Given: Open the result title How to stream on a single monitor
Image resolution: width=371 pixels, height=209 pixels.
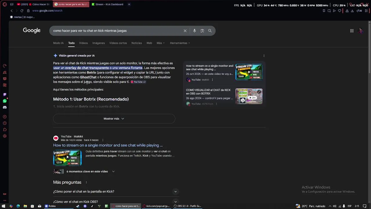Looking at the screenshot, I should tap(108, 145).
